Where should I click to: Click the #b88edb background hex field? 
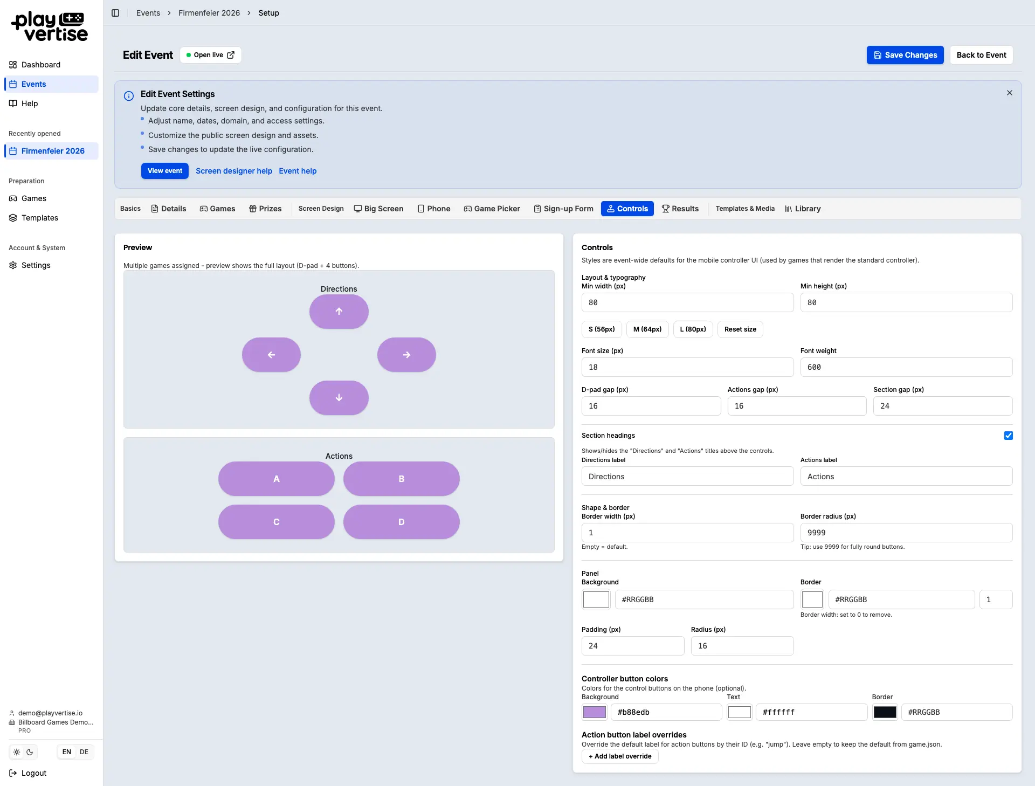pos(666,712)
